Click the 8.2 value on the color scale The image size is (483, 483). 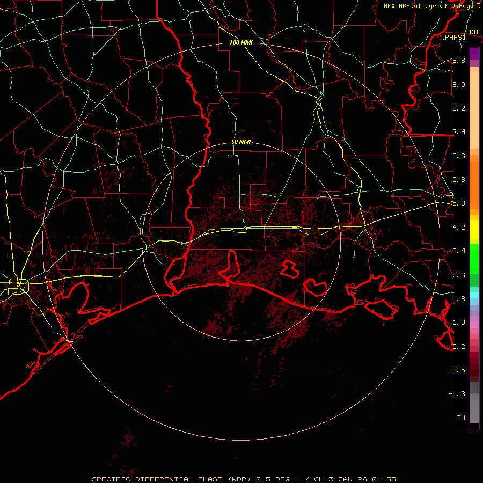coord(459,108)
